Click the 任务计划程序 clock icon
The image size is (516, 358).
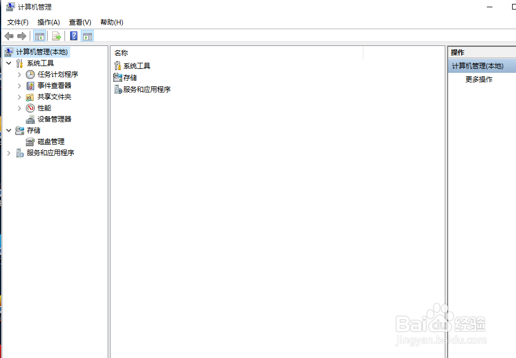[30, 75]
